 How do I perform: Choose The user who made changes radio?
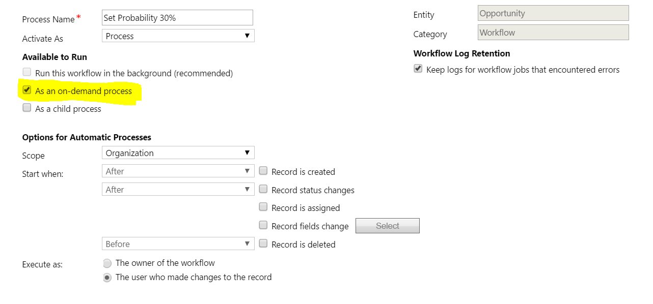click(x=107, y=278)
